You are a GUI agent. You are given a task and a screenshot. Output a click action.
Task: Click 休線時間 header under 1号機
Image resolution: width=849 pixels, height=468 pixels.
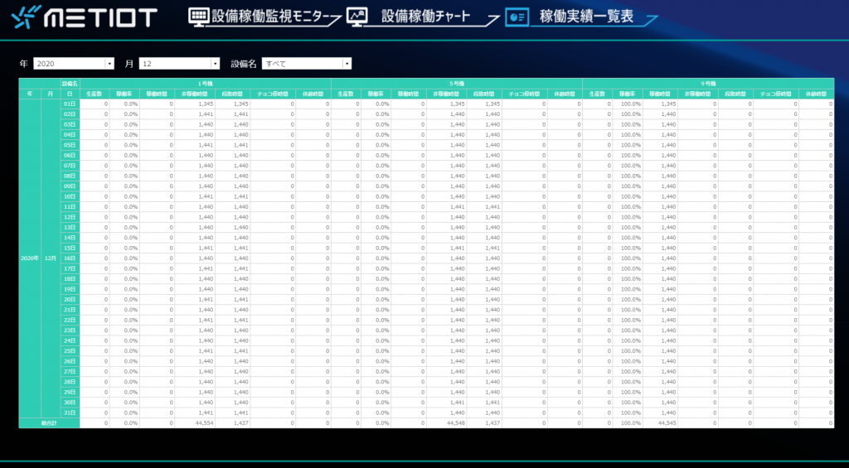pos(313,94)
